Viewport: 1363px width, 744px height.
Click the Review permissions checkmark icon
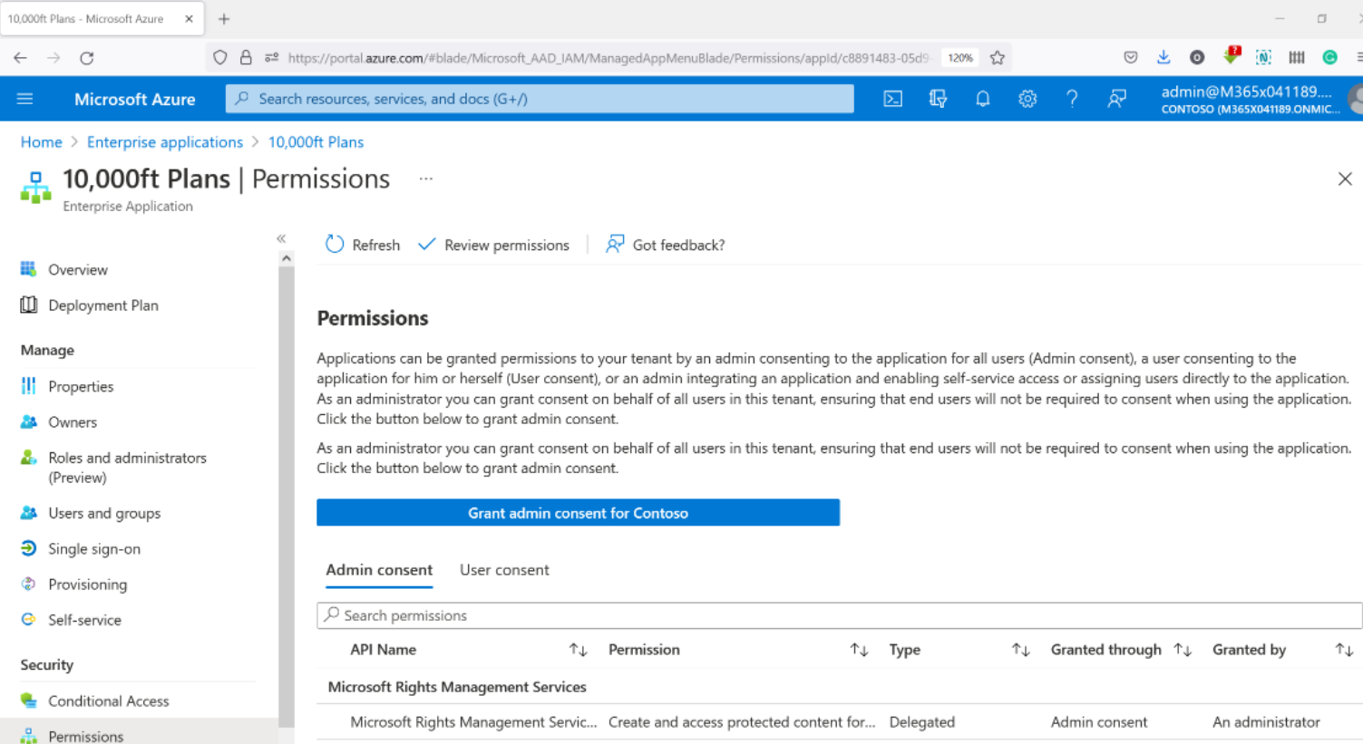(426, 245)
